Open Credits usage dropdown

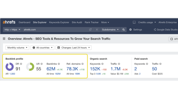[x=147, y=22]
